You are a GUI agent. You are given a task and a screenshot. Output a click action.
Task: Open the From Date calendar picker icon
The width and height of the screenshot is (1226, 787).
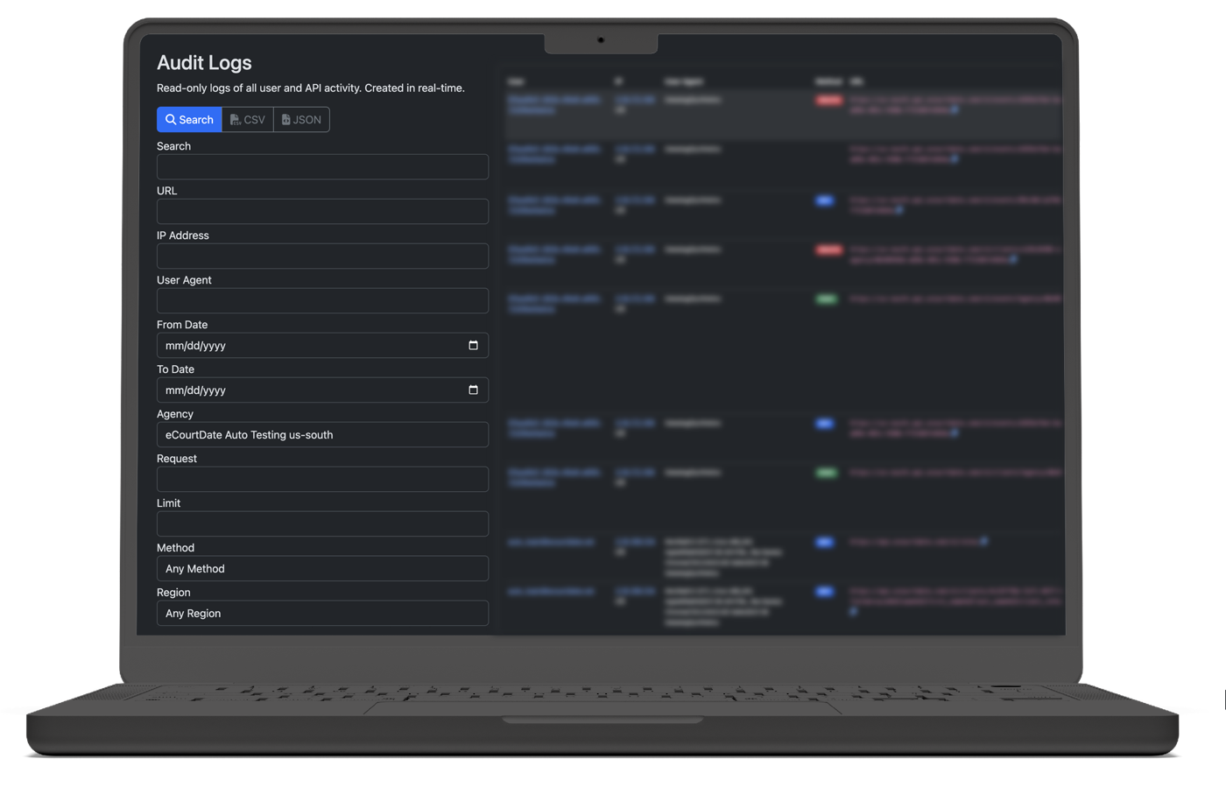pos(473,346)
